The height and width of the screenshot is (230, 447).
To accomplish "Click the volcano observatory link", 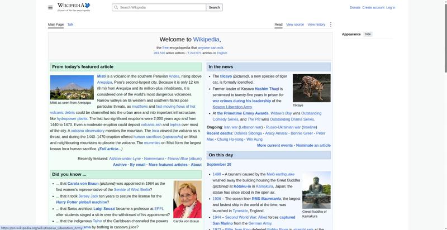I will tap(88, 131).
